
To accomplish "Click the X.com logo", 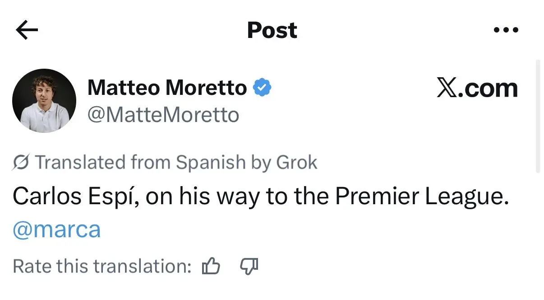I will [x=477, y=88].
